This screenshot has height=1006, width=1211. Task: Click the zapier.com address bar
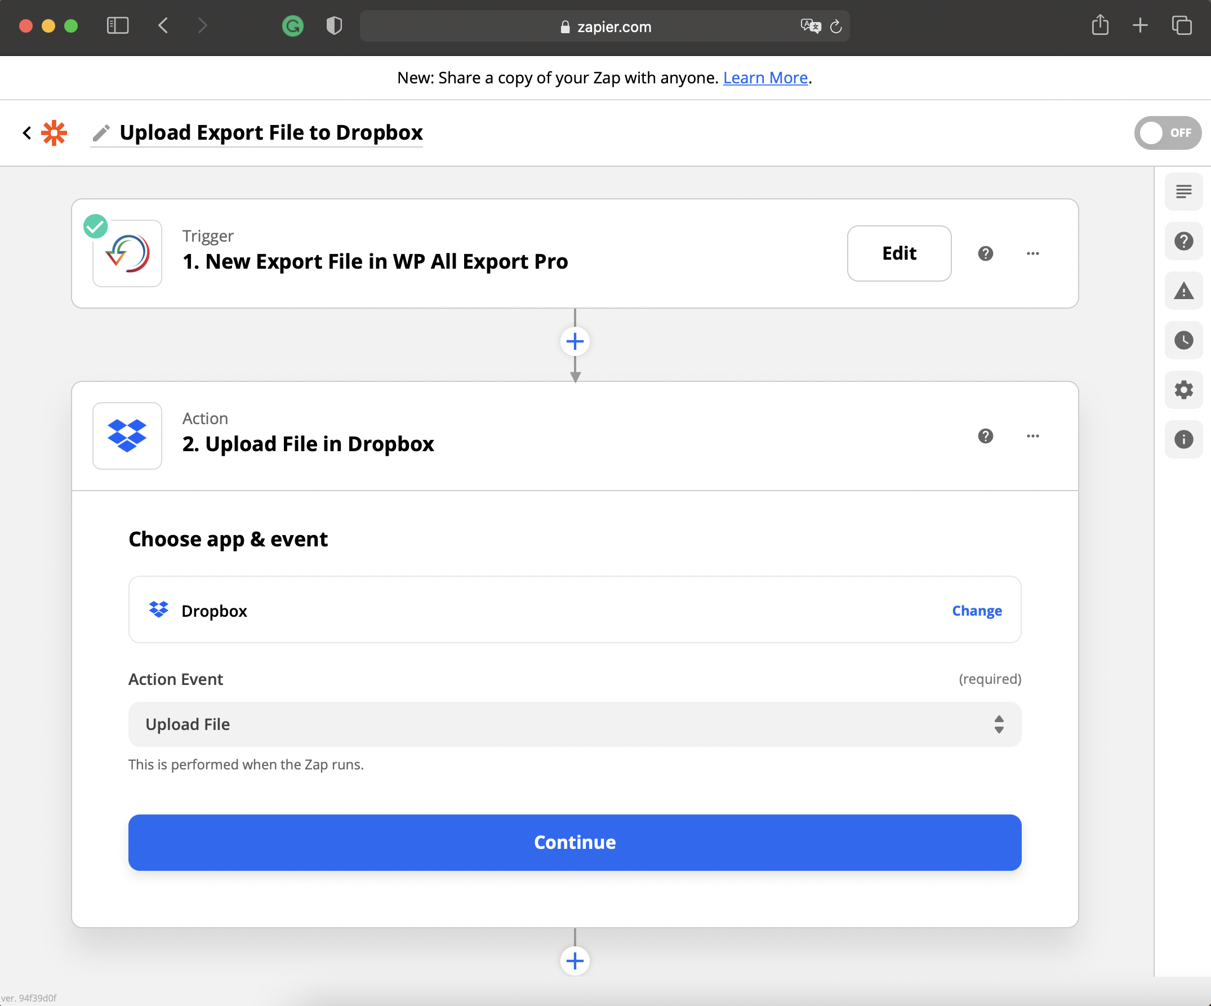pos(604,26)
